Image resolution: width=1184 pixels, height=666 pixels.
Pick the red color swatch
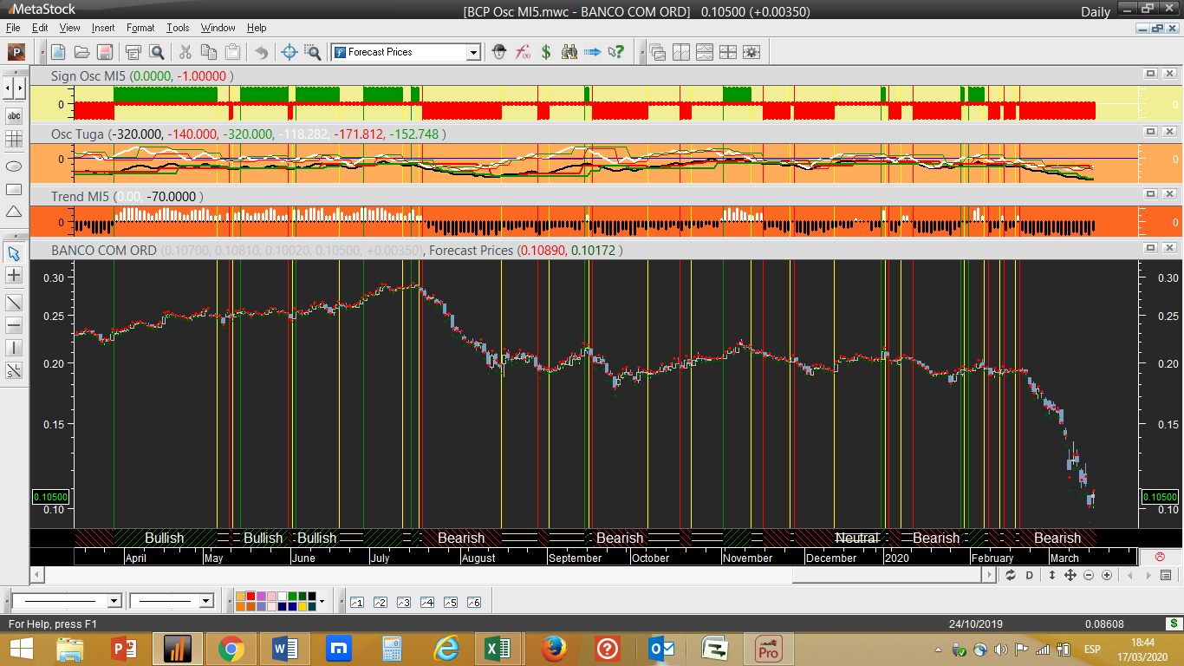click(x=250, y=597)
